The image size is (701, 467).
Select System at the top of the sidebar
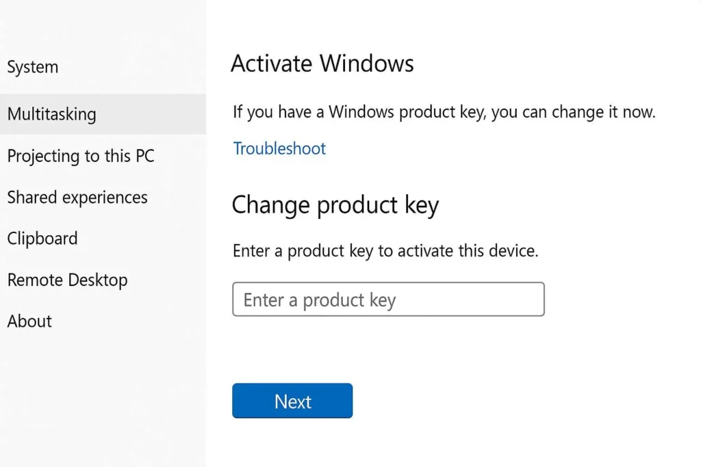tap(33, 67)
